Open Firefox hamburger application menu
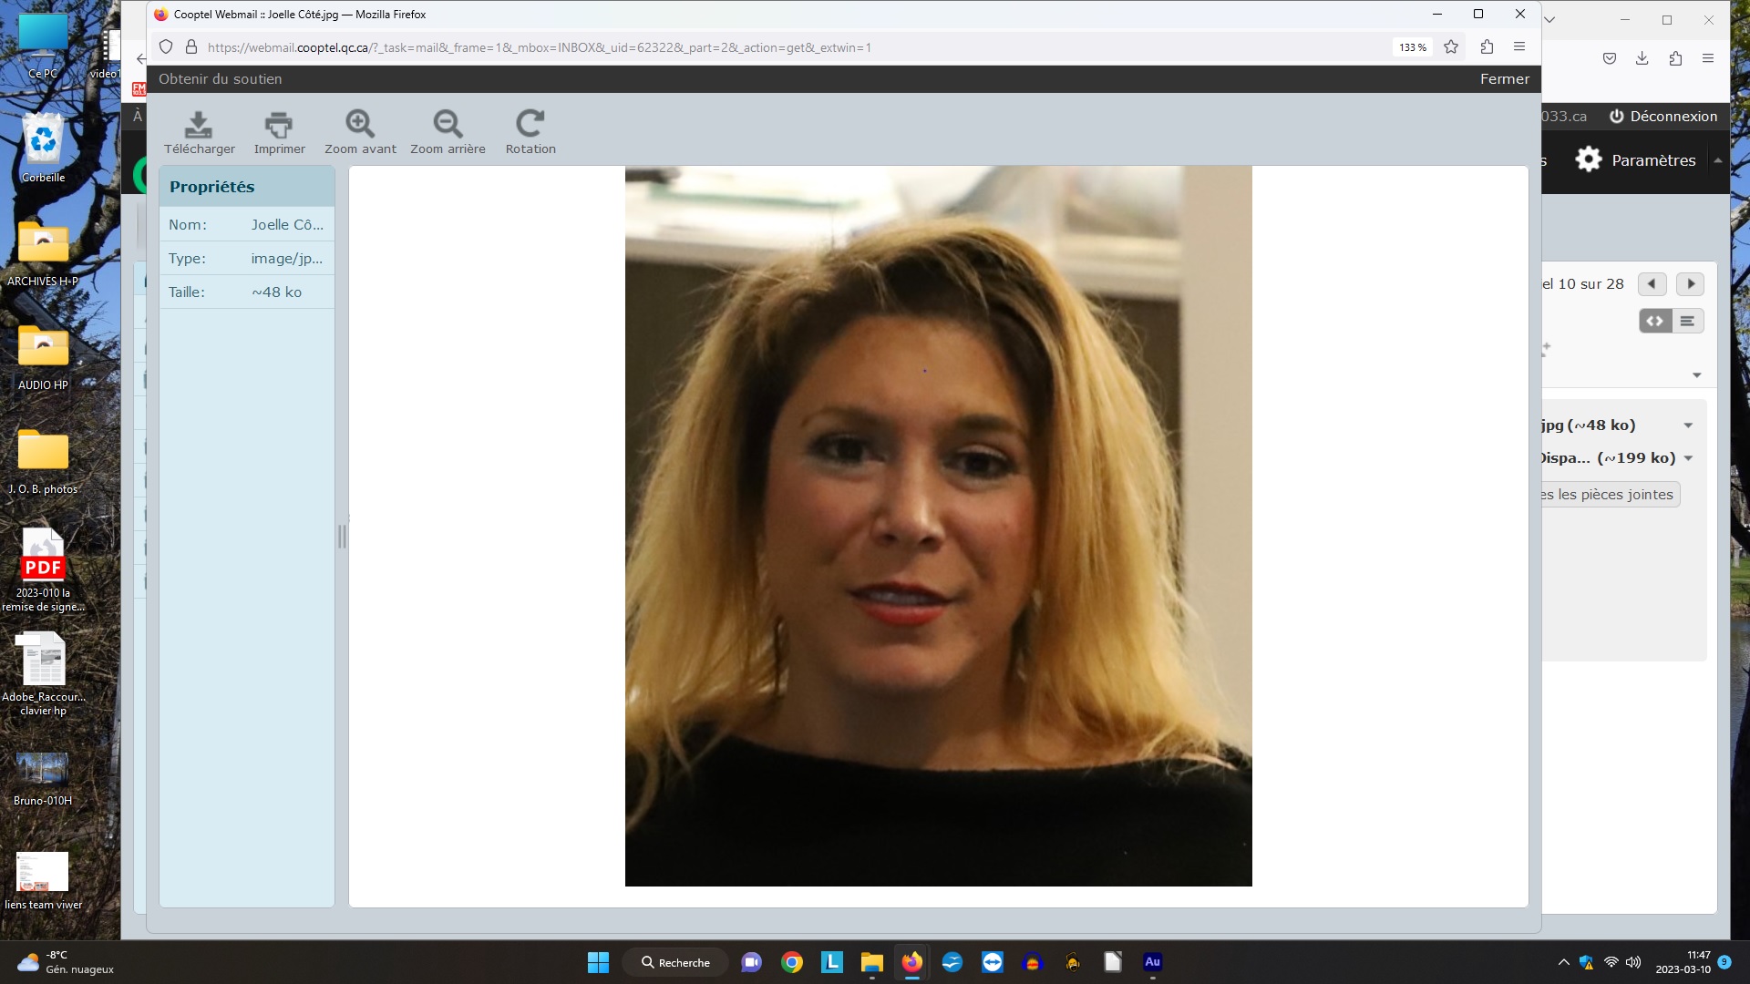The image size is (1750, 984). [x=1519, y=47]
